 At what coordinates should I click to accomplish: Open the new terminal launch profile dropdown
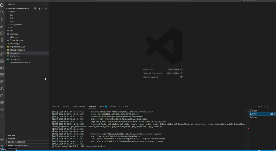click(261, 107)
